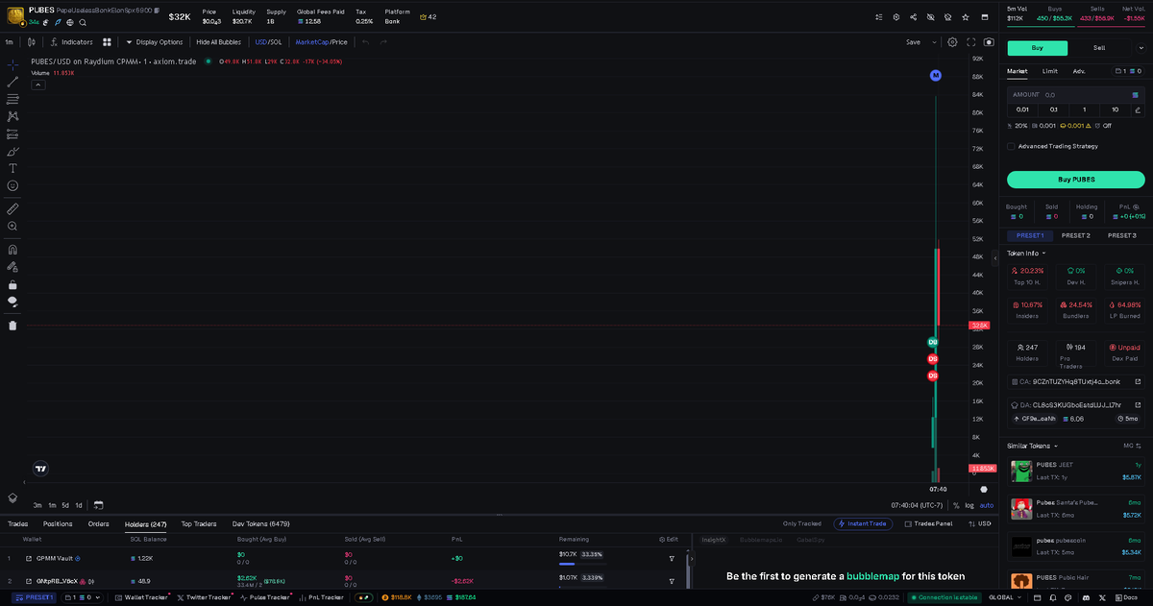Select the crosshair cursor tool
Screen dimensions: 1153x606
click(x=12, y=64)
